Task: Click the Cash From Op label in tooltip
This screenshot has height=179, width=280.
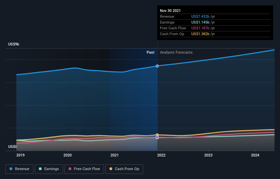Action: pos(172,34)
